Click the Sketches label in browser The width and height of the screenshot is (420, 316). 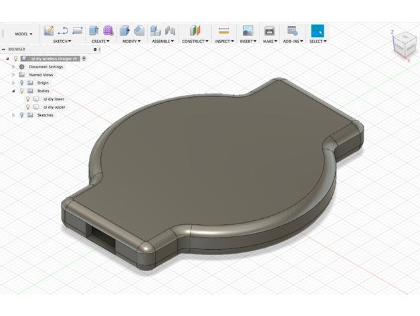coord(45,115)
